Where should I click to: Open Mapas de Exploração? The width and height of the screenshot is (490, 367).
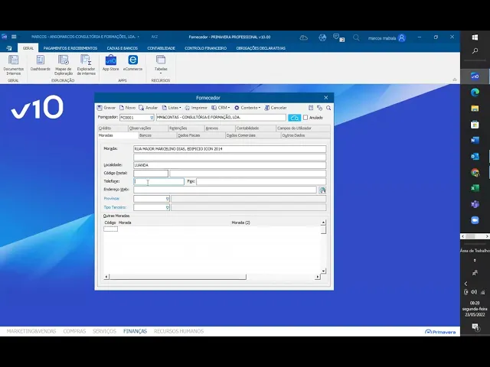[64, 65]
